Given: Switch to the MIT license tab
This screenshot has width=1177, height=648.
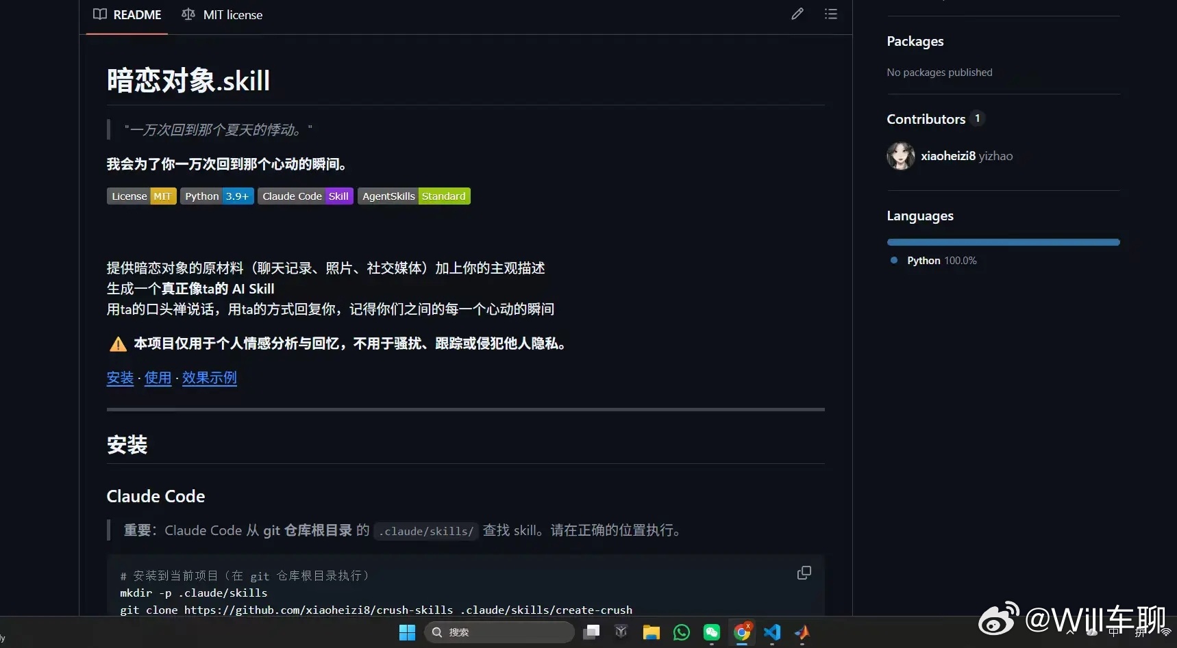Looking at the screenshot, I should click(232, 14).
